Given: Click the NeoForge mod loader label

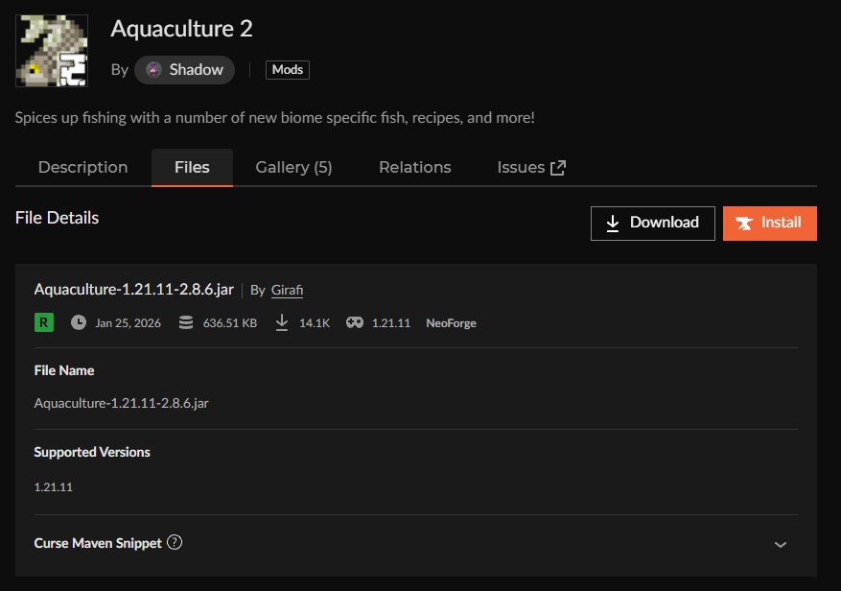Looking at the screenshot, I should 451,322.
